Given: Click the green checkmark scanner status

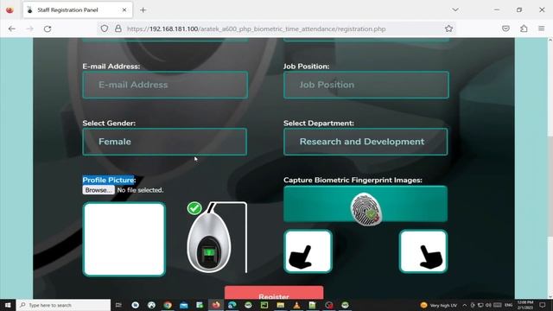Looking at the screenshot, I should coord(194,208).
